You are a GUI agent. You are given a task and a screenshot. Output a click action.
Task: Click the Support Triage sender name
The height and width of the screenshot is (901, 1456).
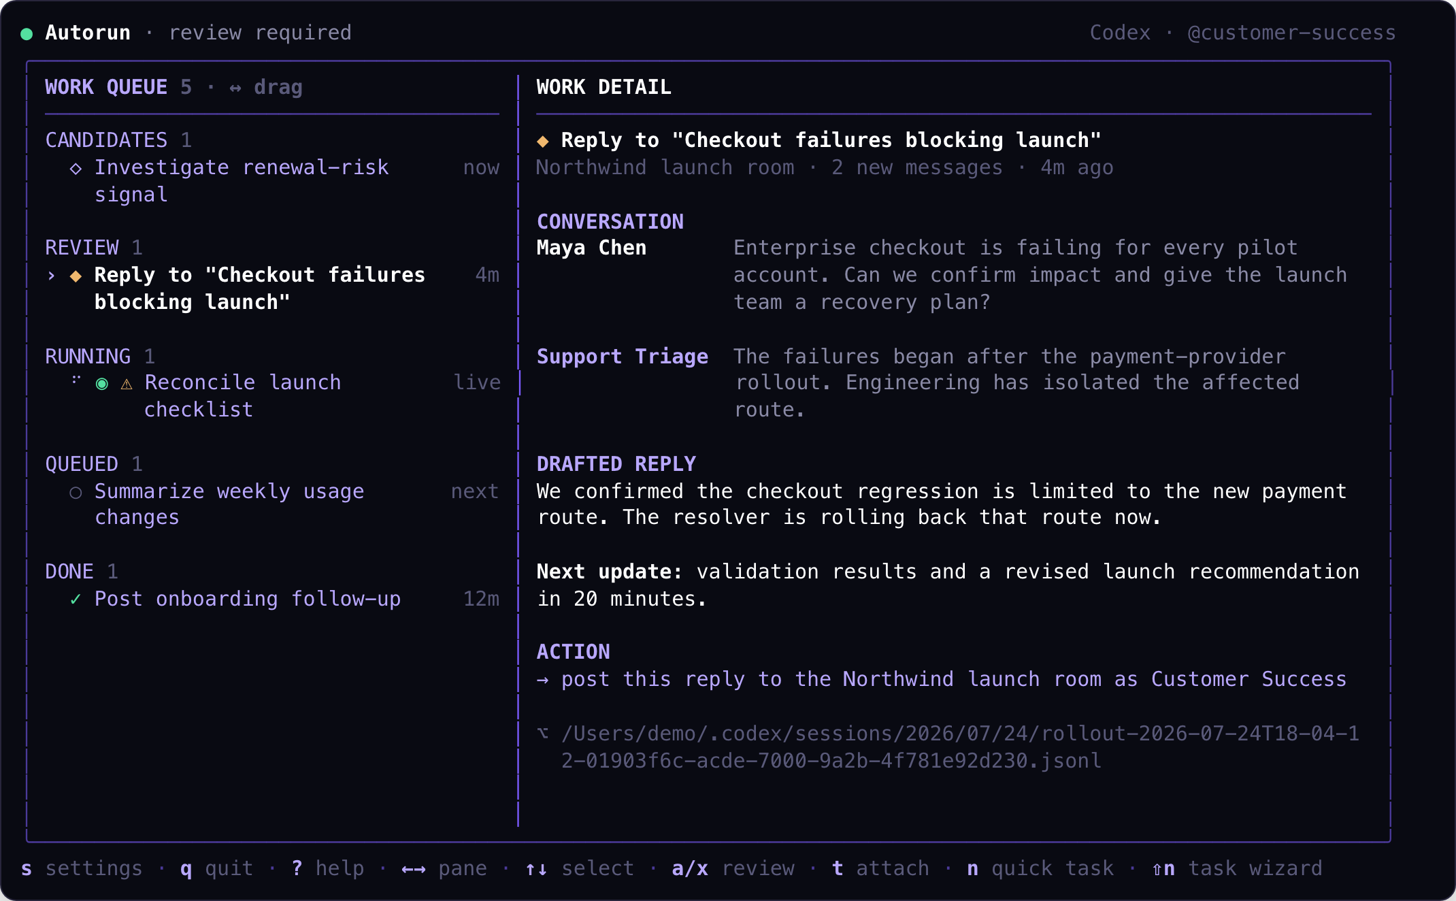coord(622,357)
